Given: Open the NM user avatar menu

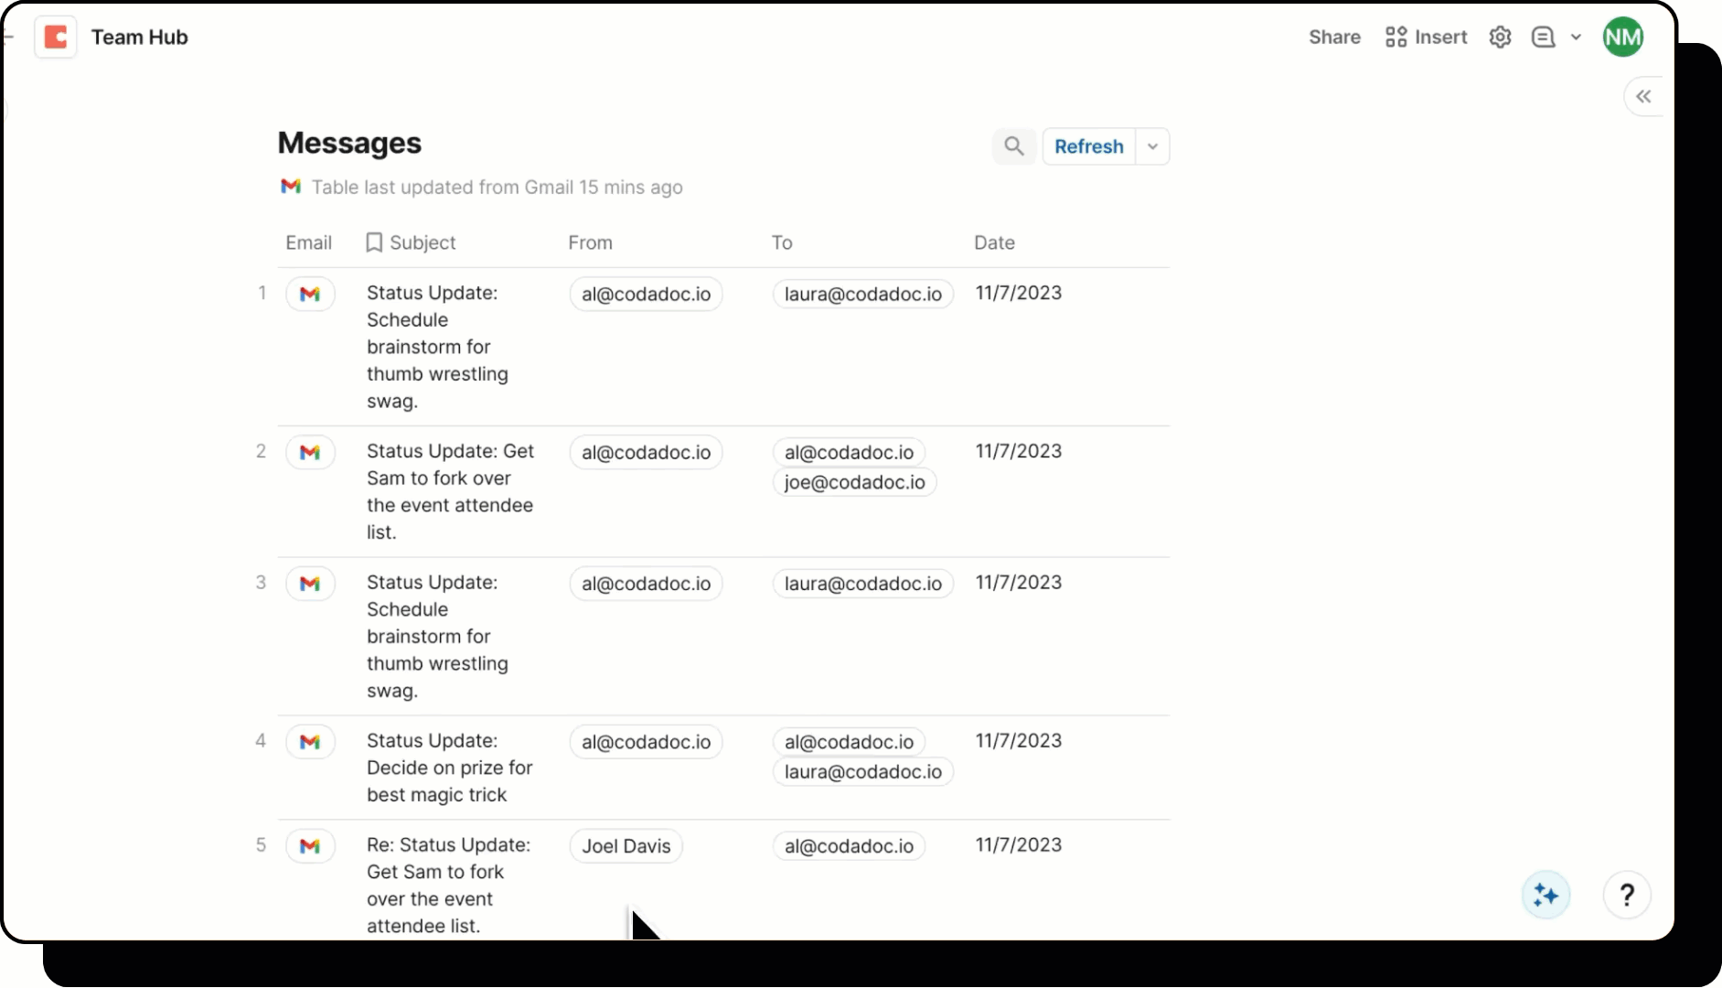Looking at the screenshot, I should coord(1623,38).
